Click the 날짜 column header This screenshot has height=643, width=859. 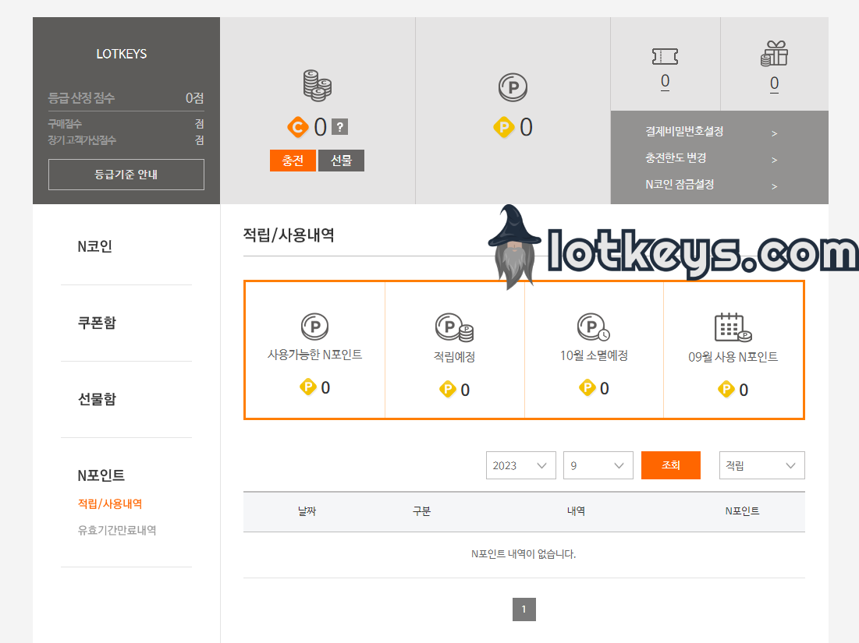[x=307, y=511]
